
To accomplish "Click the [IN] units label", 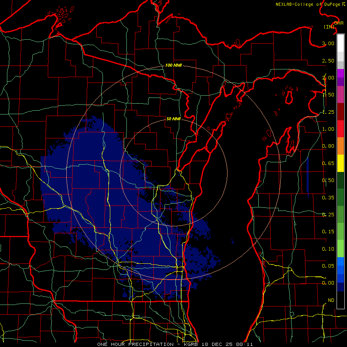I will (329, 27).
